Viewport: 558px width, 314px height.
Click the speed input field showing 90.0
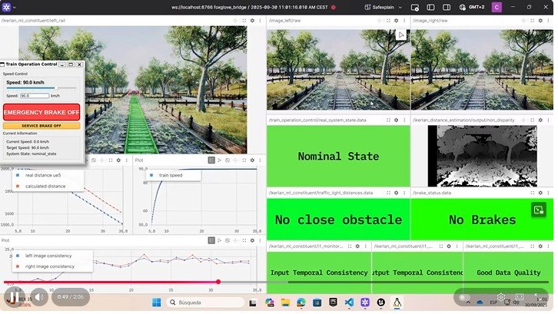click(34, 96)
